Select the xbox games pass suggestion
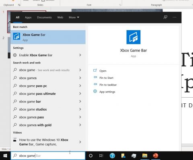 [48, 117]
